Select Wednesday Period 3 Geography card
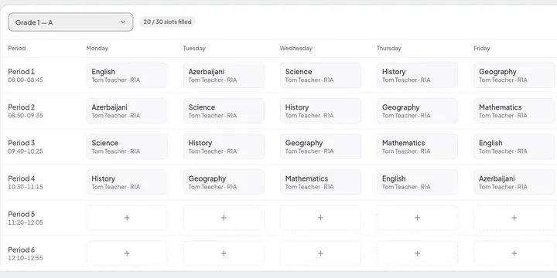This screenshot has width=557, height=278. pyautogui.click(x=320, y=147)
